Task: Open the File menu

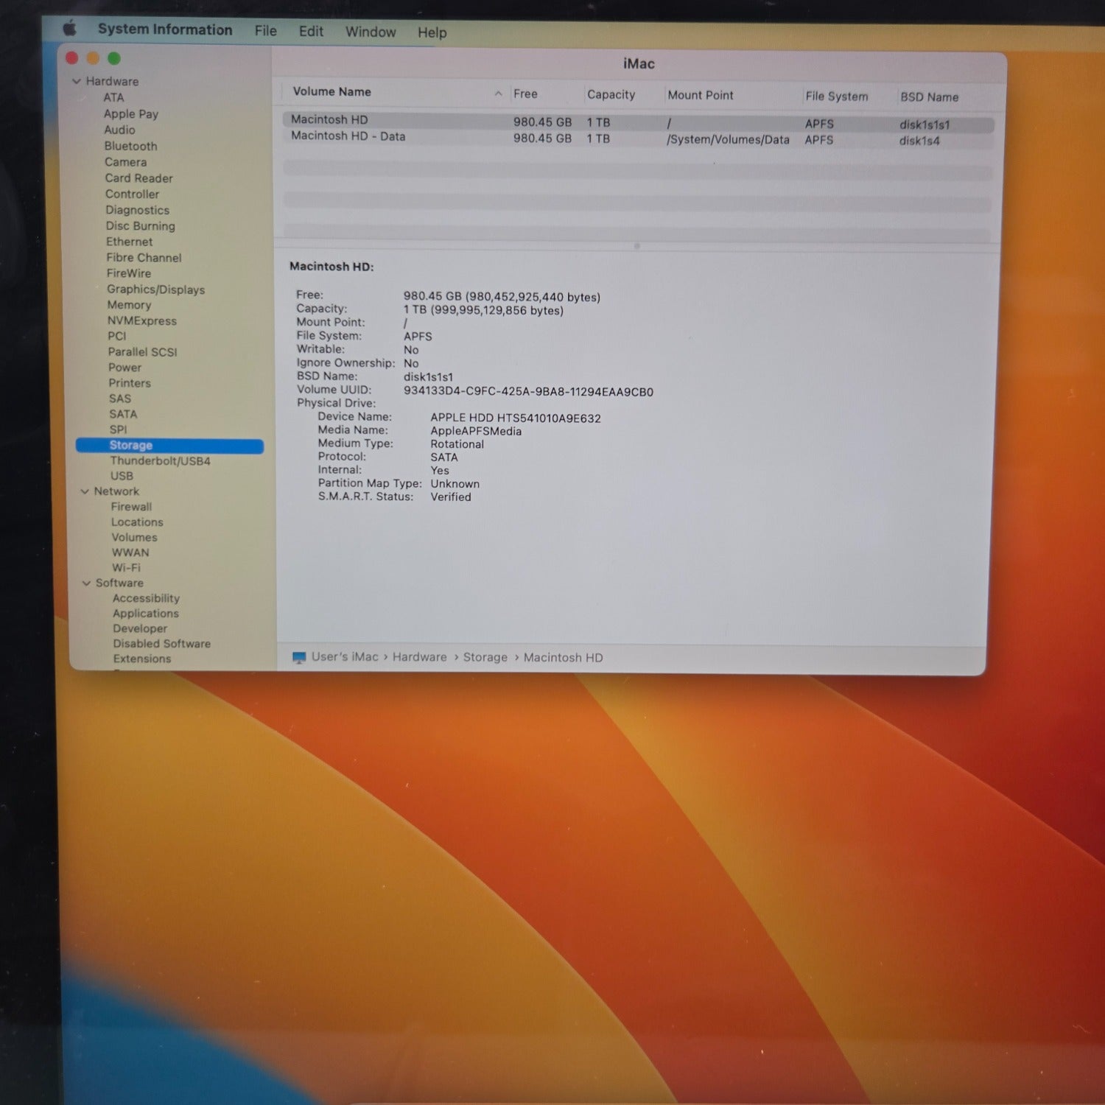Action: pyautogui.click(x=266, y=31)
